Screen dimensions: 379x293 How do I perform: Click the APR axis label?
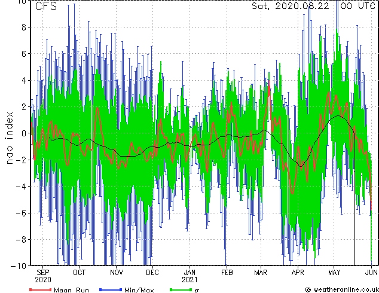click(298, 273)
